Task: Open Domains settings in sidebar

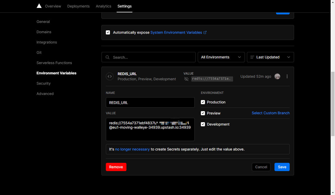Action: 44,32
